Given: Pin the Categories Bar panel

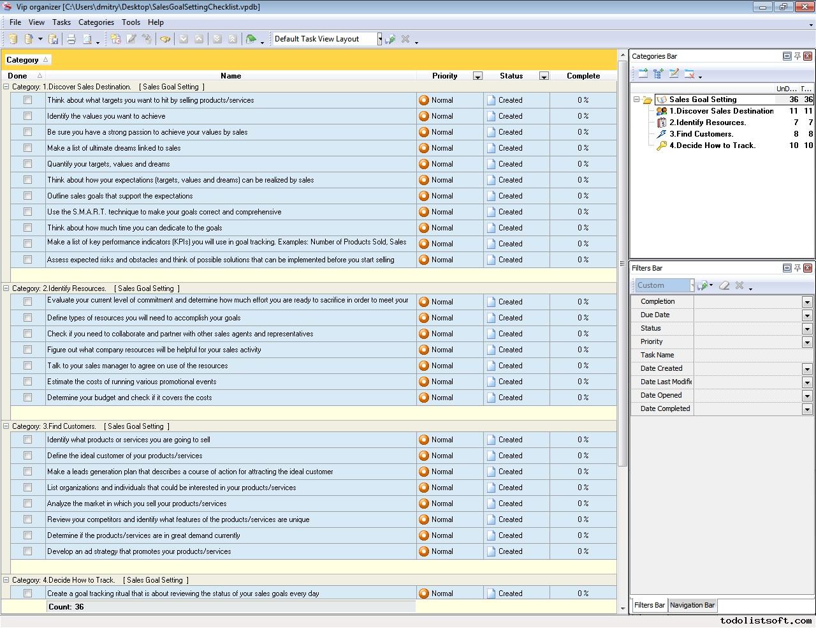Looking at the screenshot, I should pos(797,56).
